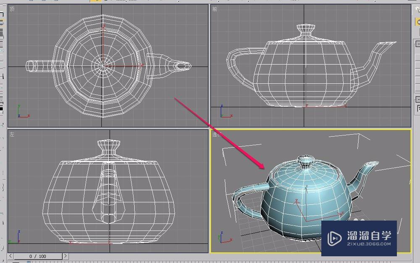
Task: Open the 透视 (Perspective) viewport label menu
Action: tap(217, 134)
